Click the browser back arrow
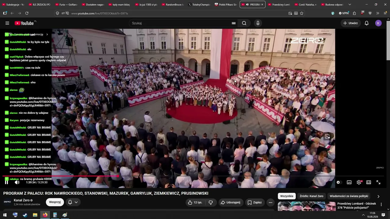Image resolution: width=390 pixels, height=219 pixels. point(12,13)
